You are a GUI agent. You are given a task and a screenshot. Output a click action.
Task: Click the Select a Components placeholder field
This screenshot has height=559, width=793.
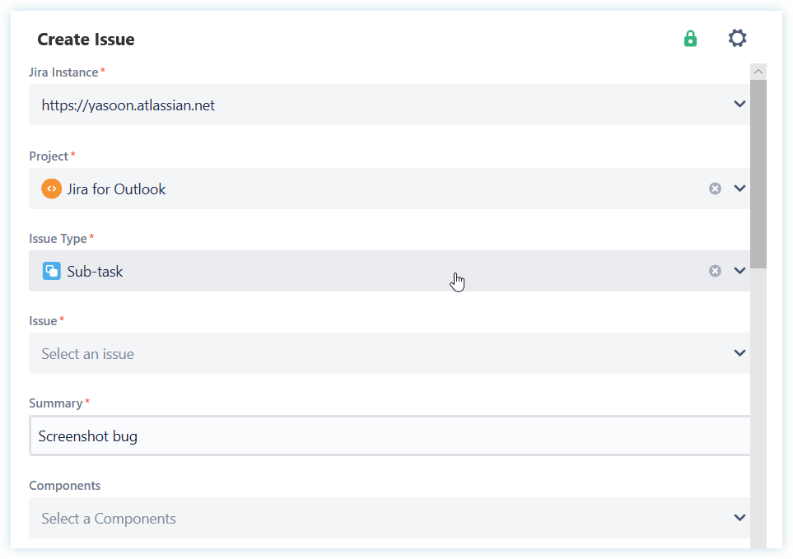pyautogui.click(x=371, y=518)
